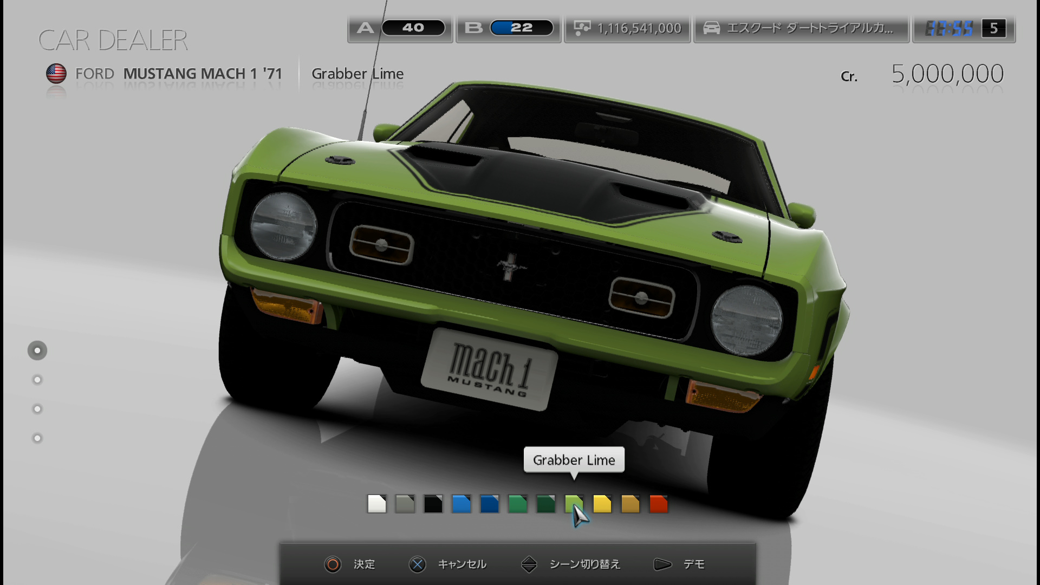Click the B-Spec level 22 indicator
1040x585 pixels.
click(x=508, y=28)
